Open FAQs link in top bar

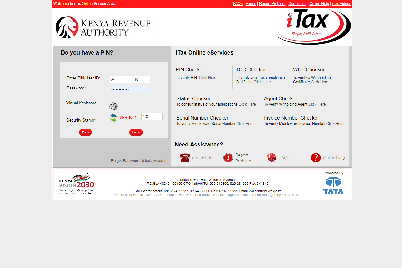click(238, 4)
